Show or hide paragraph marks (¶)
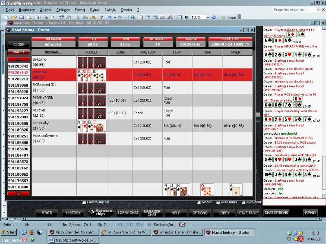 point(187,17)
